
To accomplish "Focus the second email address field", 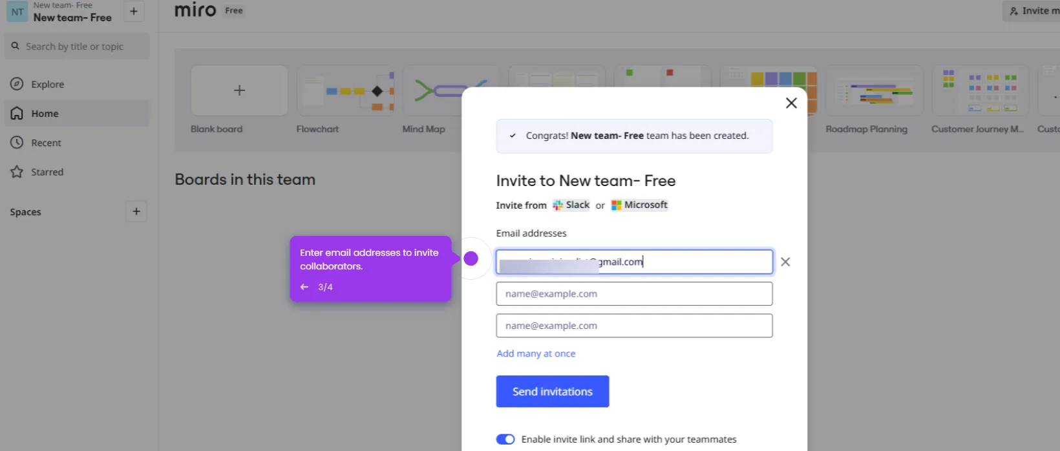I will click(x=634, y=293).
